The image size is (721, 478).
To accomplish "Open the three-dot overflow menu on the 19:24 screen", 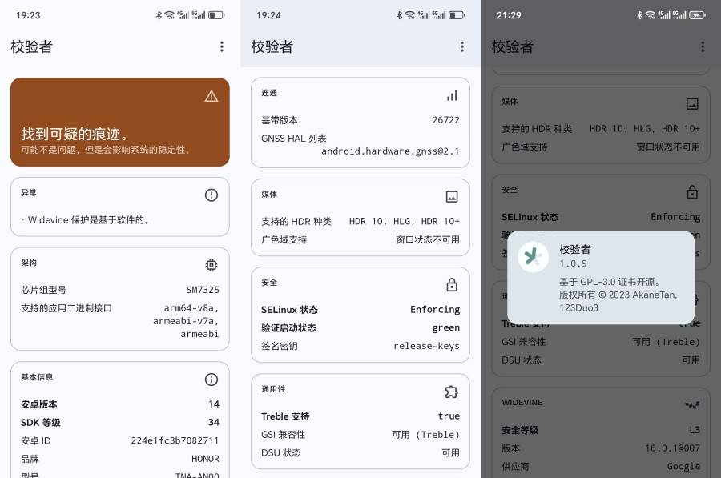I will click(462, 46).
